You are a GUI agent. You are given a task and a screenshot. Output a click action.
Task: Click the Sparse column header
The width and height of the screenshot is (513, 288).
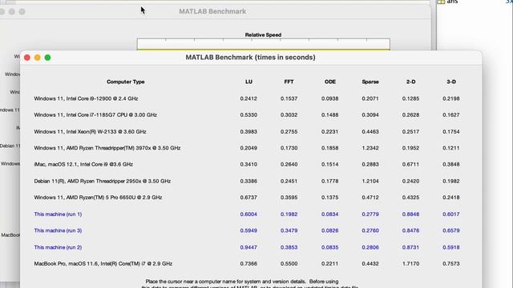point(370,82)
